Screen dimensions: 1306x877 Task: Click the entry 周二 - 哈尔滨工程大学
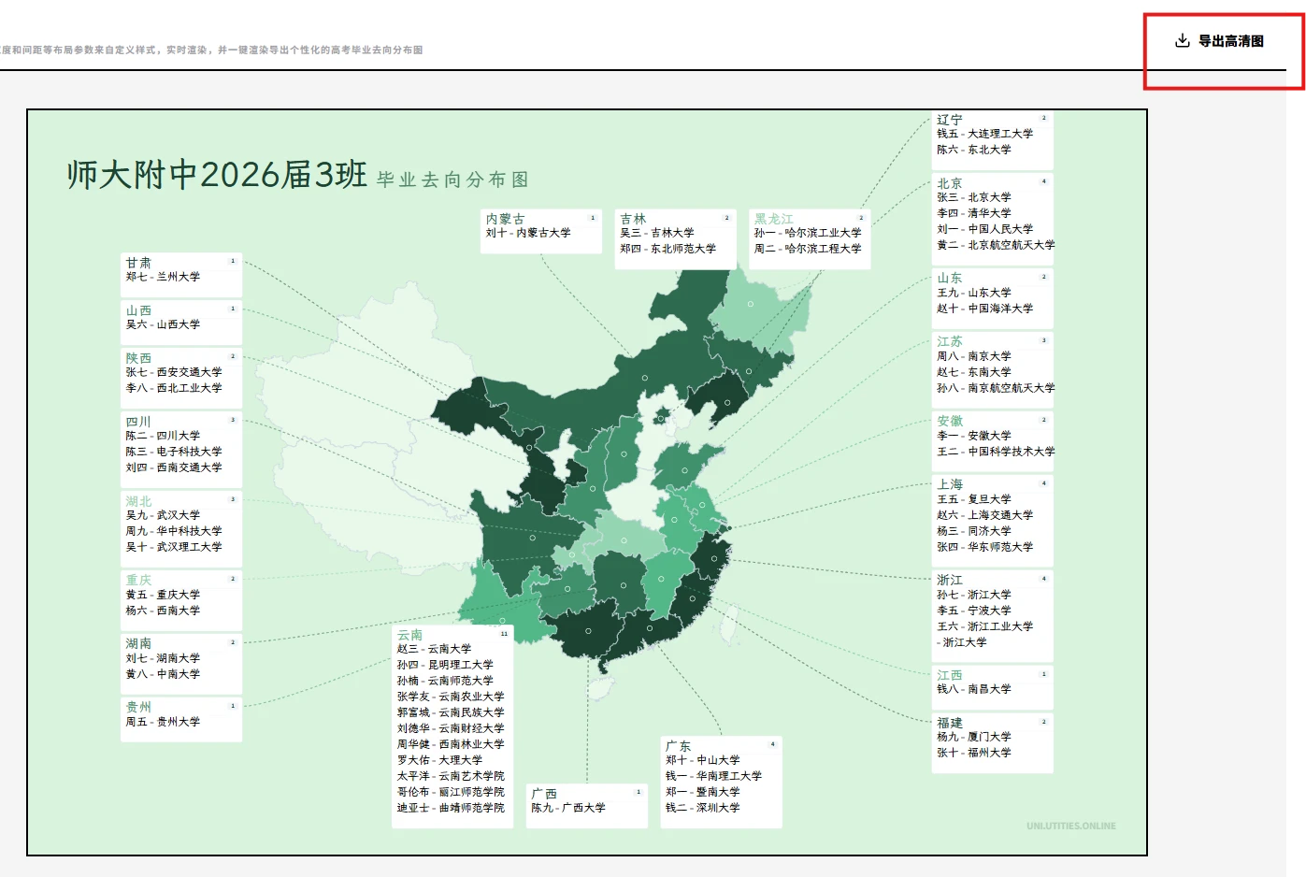click(x=808, y=249)
